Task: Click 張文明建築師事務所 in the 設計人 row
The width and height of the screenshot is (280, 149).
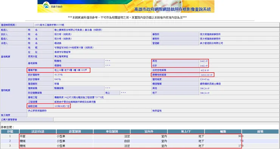Action: 210,34
